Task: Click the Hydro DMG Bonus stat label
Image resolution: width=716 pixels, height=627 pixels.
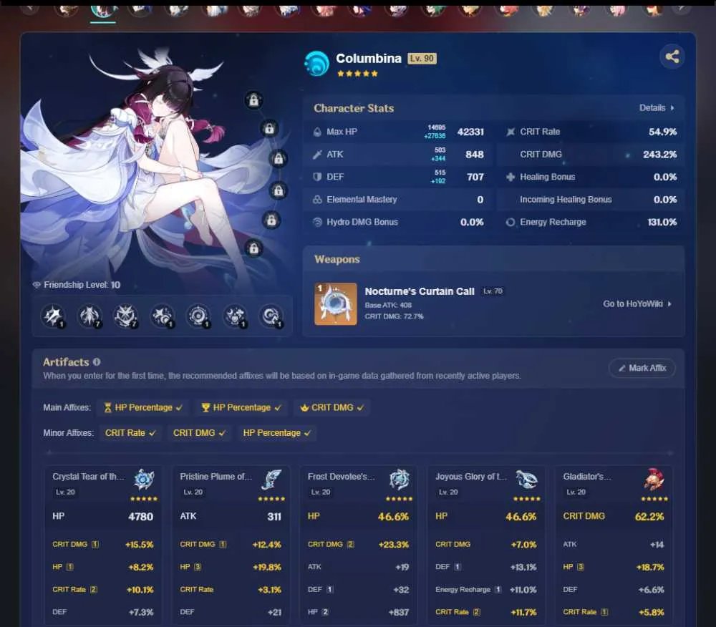Action: (x=362, y=222)
